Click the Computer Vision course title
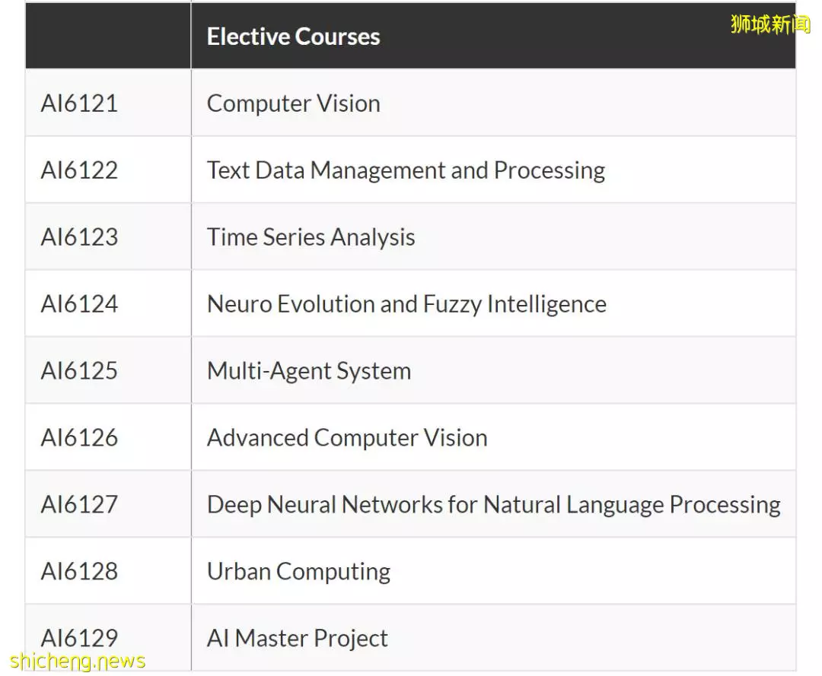This screenshot has width=822, height=676. pos(294,103)
